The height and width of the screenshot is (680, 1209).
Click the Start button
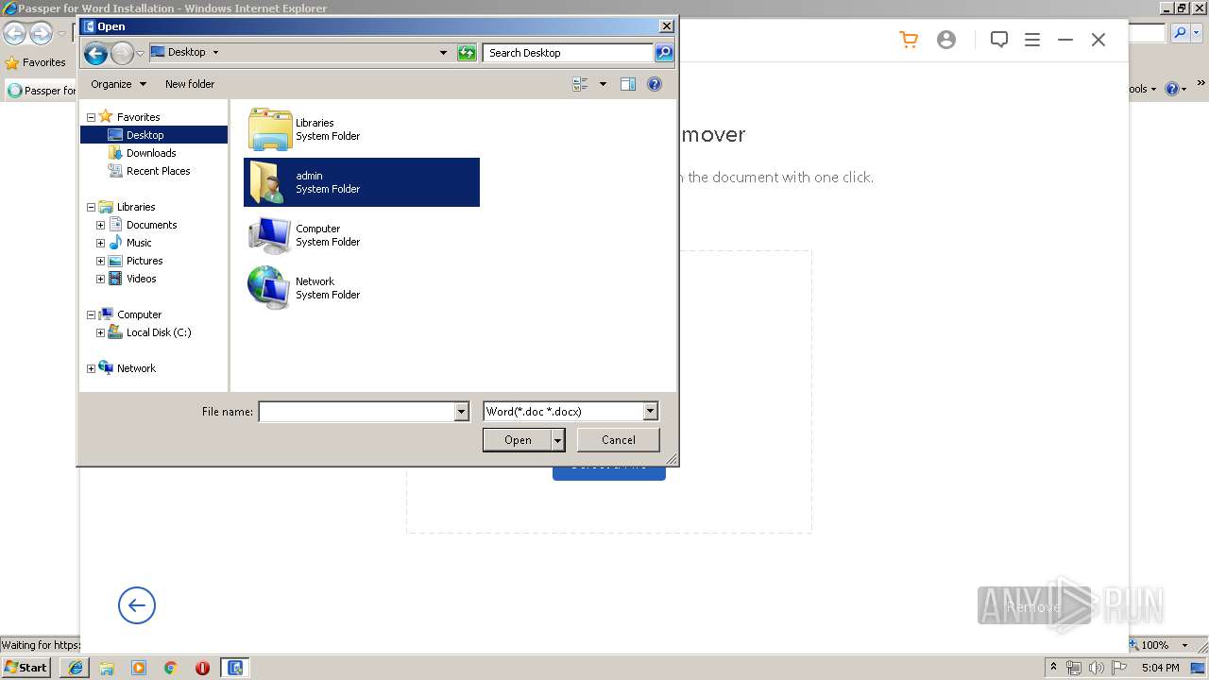[26, 668]
